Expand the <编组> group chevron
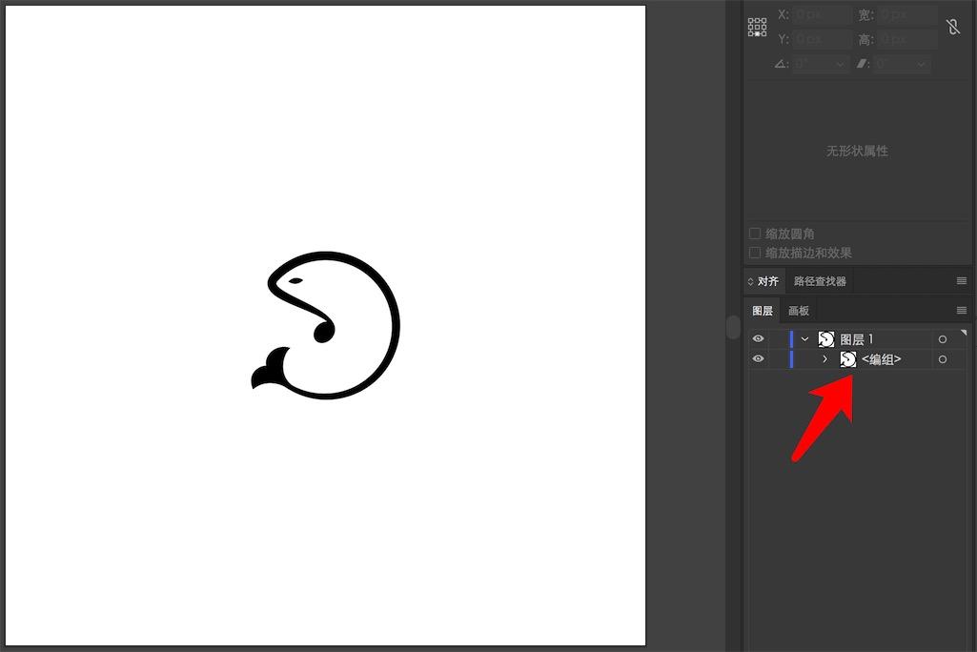977x652 pixels. [824, 359]
